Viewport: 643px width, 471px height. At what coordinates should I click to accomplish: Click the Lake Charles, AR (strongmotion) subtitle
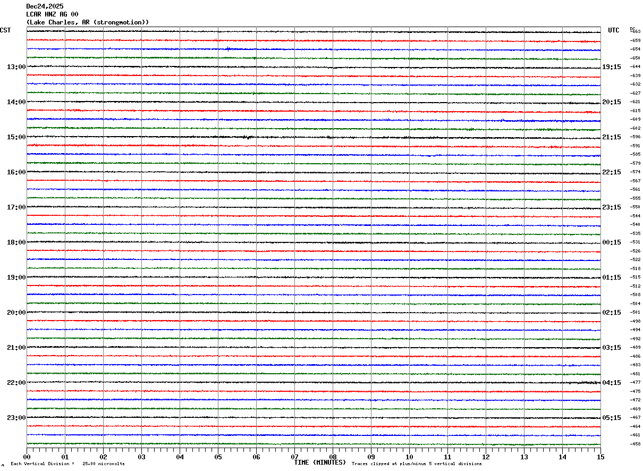click(x=88, y=22)
